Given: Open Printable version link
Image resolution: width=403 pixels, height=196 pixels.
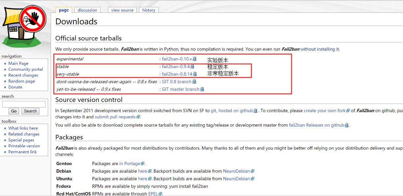Looking at the screenshot, I should tap(24, 146).
